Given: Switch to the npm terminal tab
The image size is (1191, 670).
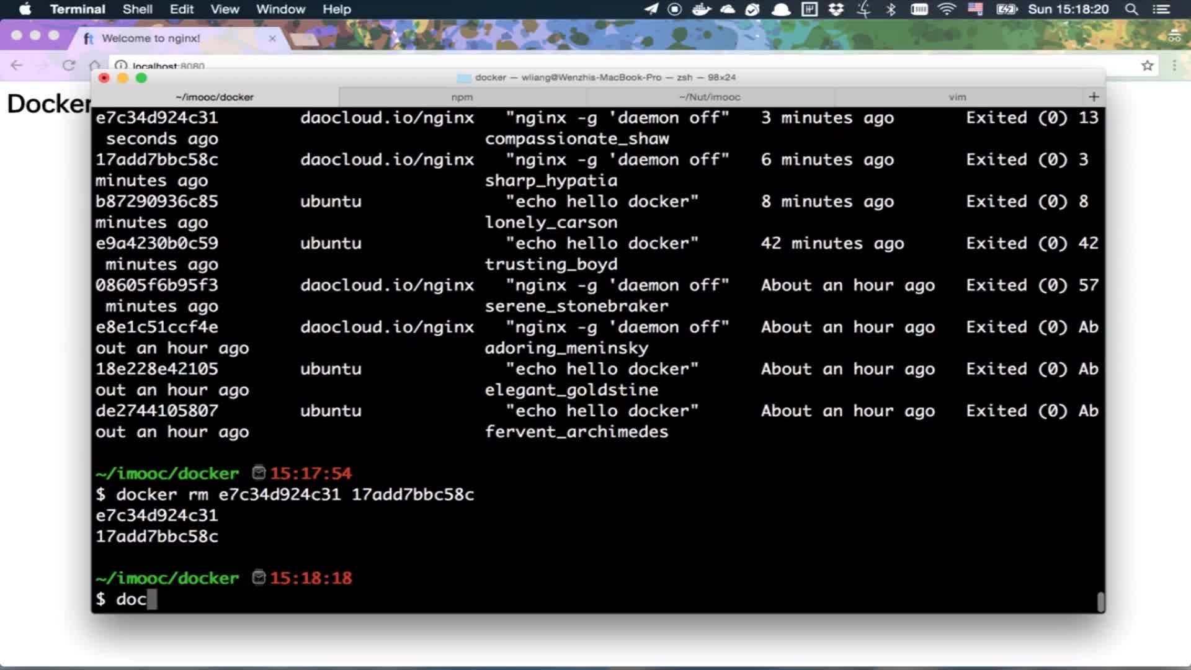Looking at the screenshot, I should point(462,97).
